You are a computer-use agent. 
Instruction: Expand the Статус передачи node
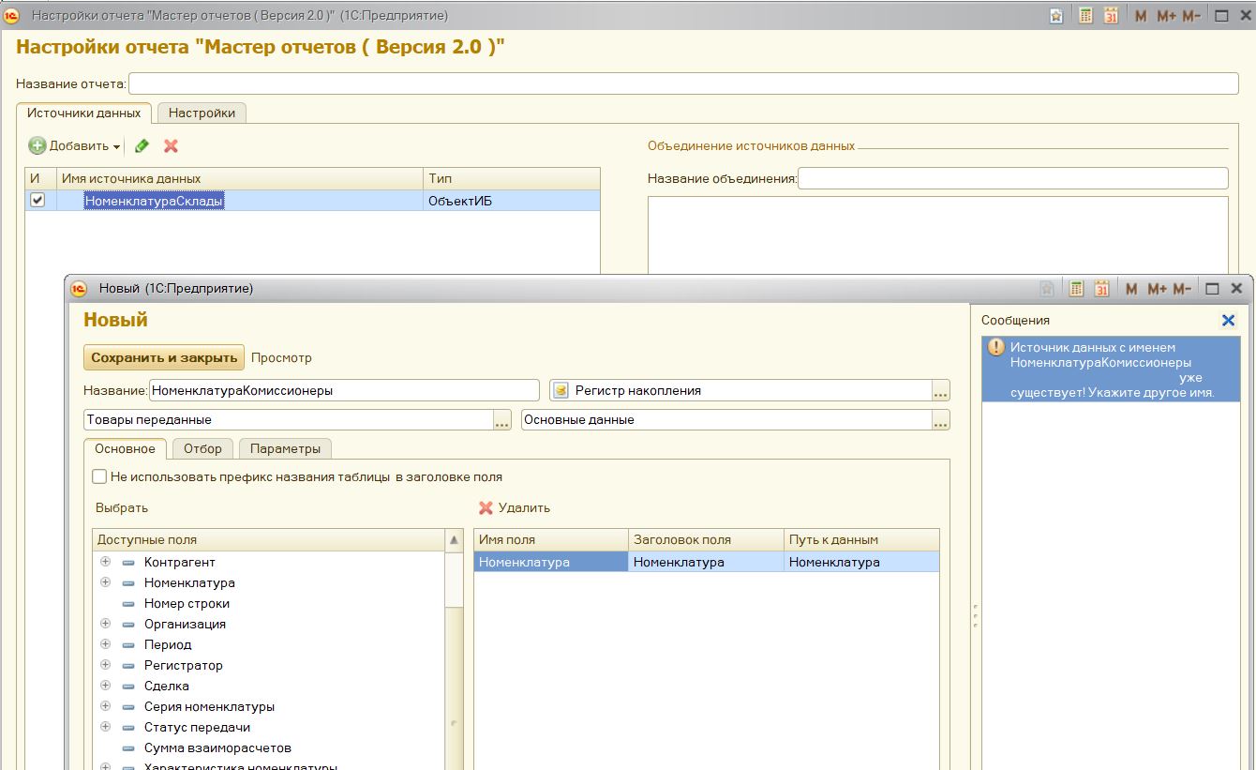tap(105, 727)
